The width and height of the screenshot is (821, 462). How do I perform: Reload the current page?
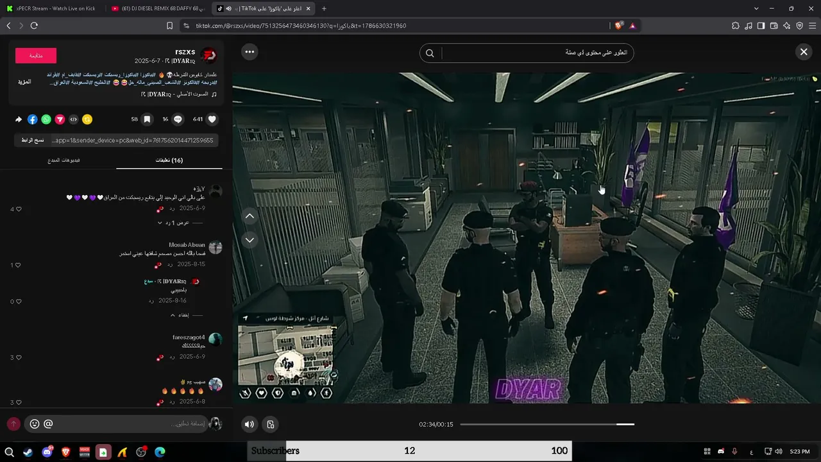[34, 26]
